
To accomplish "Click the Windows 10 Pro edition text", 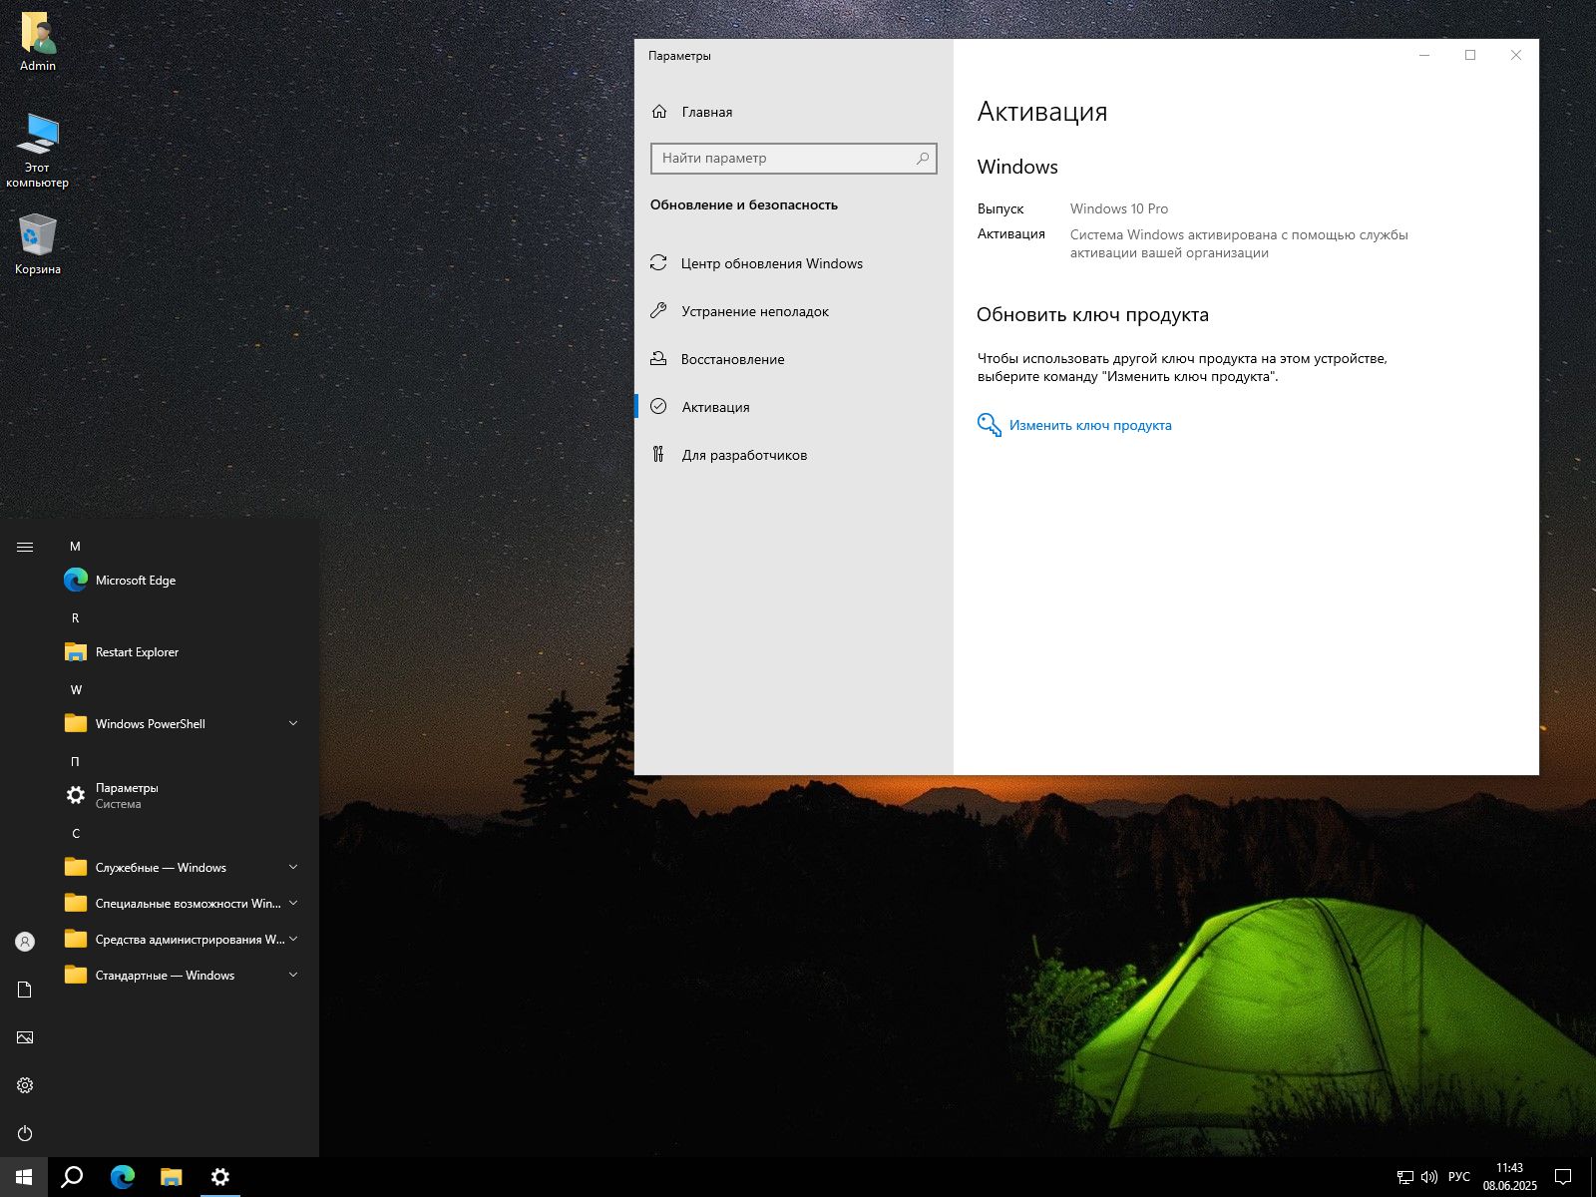I will [x=1119, y=208].
